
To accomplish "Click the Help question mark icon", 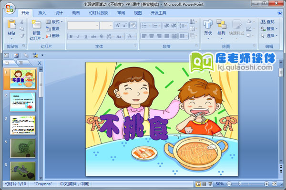I will pos(280,13).
